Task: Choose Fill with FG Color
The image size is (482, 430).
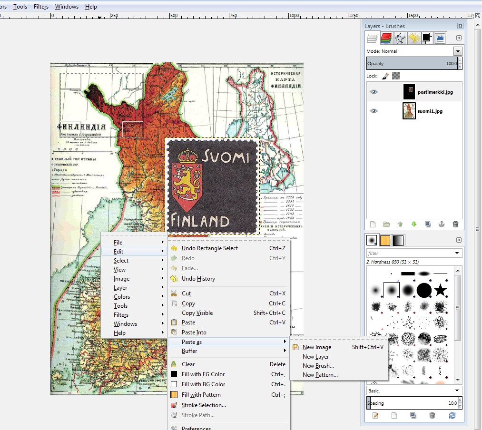Action: [x=229, y=374]
